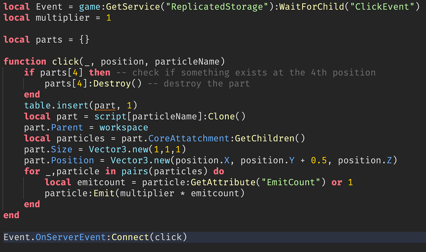Select the final end keyword of click function
Image resolution: width=426 pixels, height=252 pixels.
[x=11, y=215]
